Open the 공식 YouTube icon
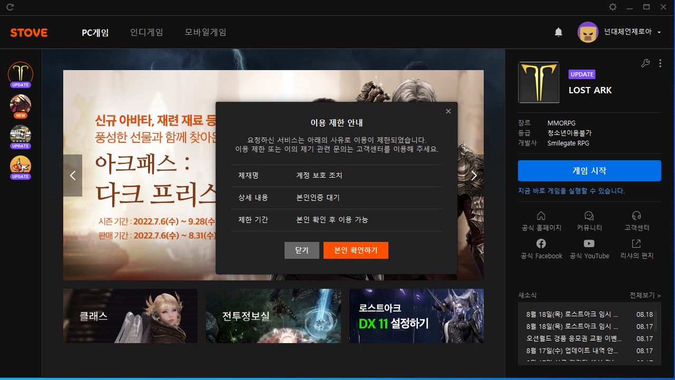The image size is (675, 380). coord(589,243)
